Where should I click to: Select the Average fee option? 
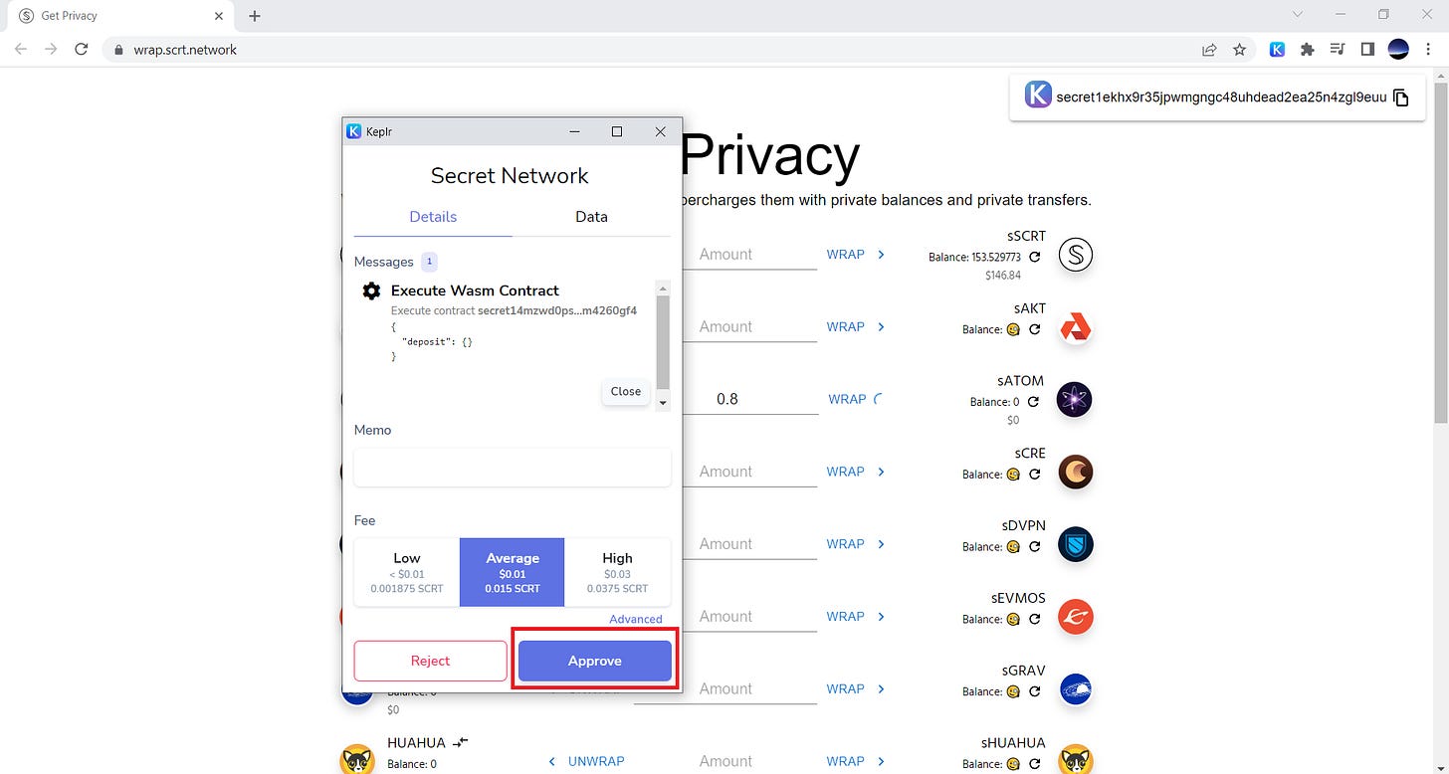click(513, 572)
